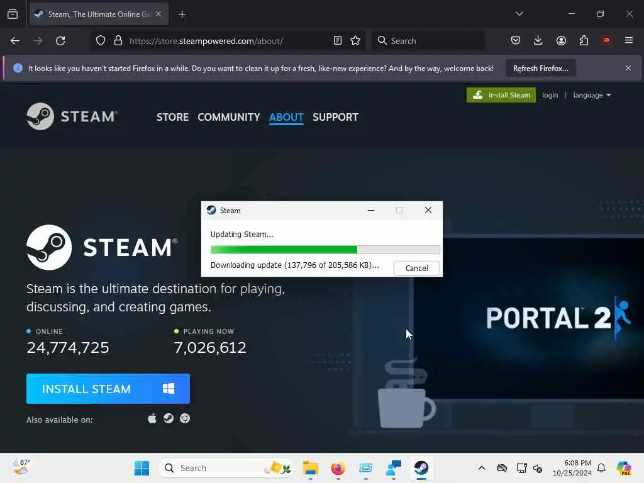The height and width of the screenshot is (483, 644).
Task: Click the Copilot icon in the taskbar
Action: pyautogui.click(x=624, y=468)
